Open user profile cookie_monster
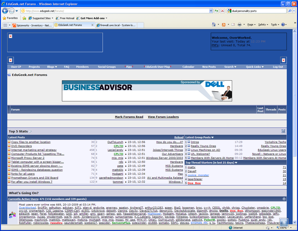The image size is (298, 231). pyautogui.click(x=198, y=175)
